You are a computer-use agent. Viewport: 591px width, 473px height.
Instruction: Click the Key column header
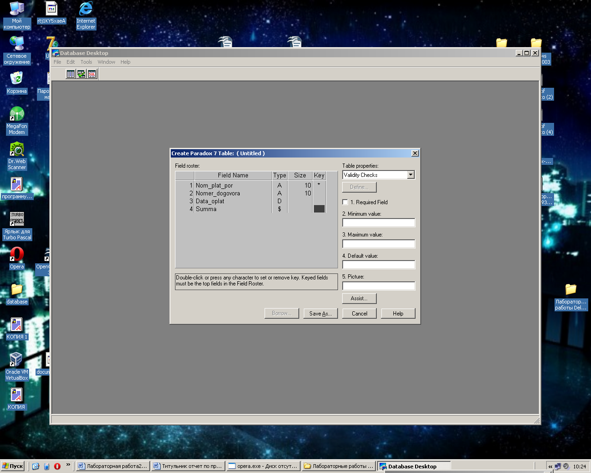click(319, 175)
